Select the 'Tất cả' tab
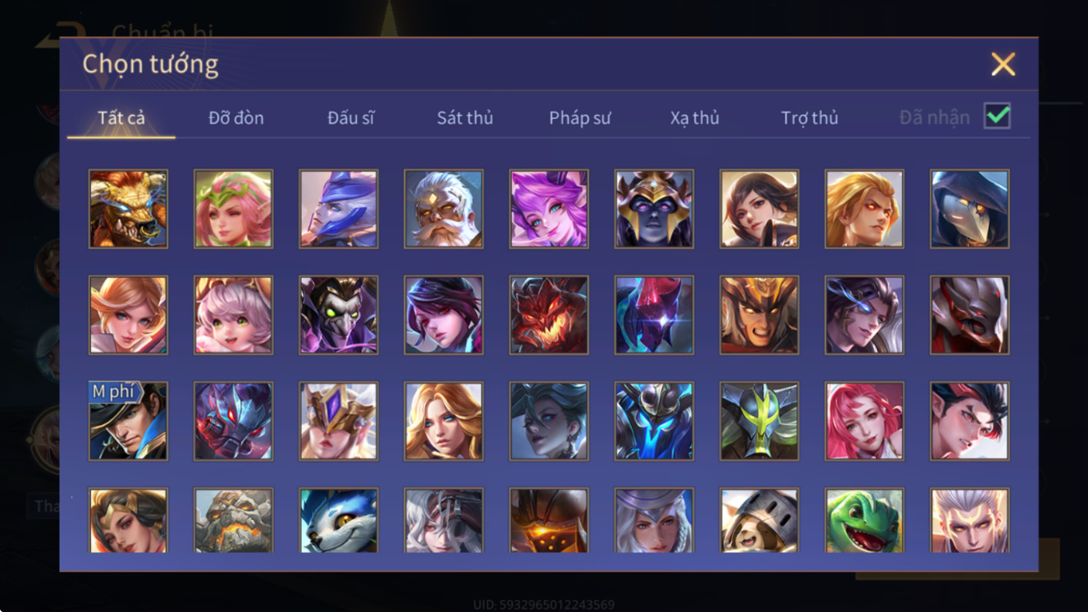The height and width of the screenshot is (612, 1088). pos(121,117)
